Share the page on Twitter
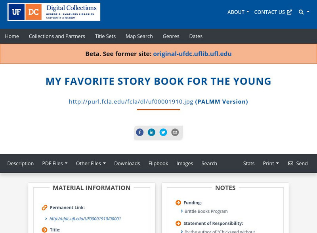This screenshot has width=317, height=233. click(163, 132)
